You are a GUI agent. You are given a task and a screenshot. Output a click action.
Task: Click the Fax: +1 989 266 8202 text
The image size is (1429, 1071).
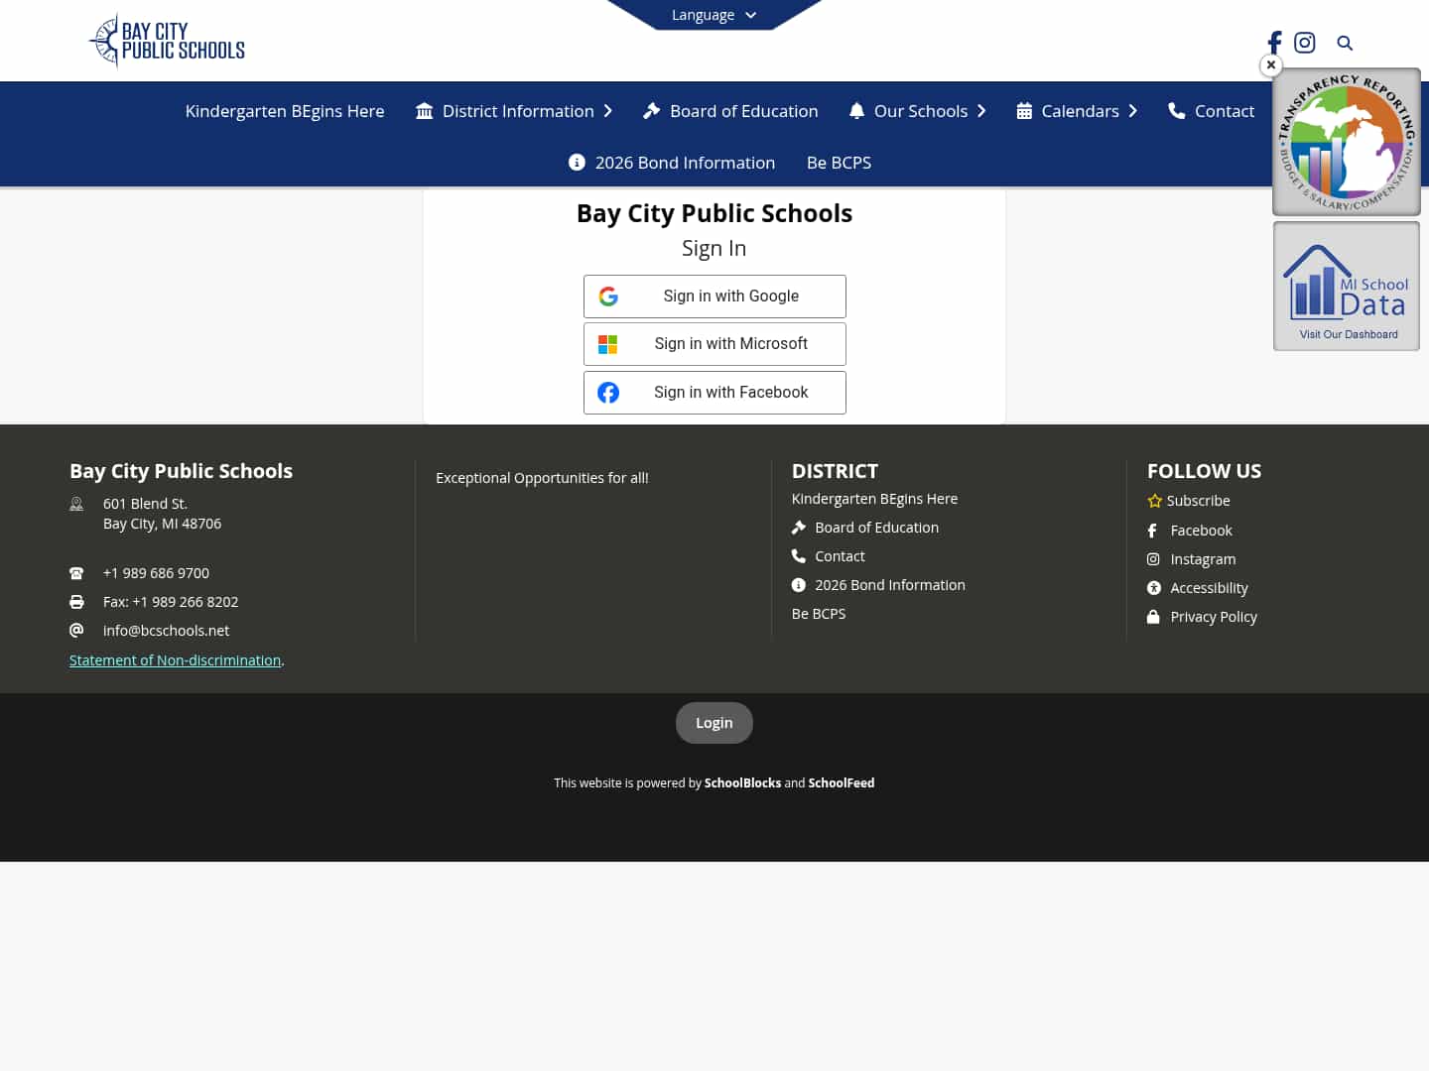pyautogui.click(x=171, y=602)
